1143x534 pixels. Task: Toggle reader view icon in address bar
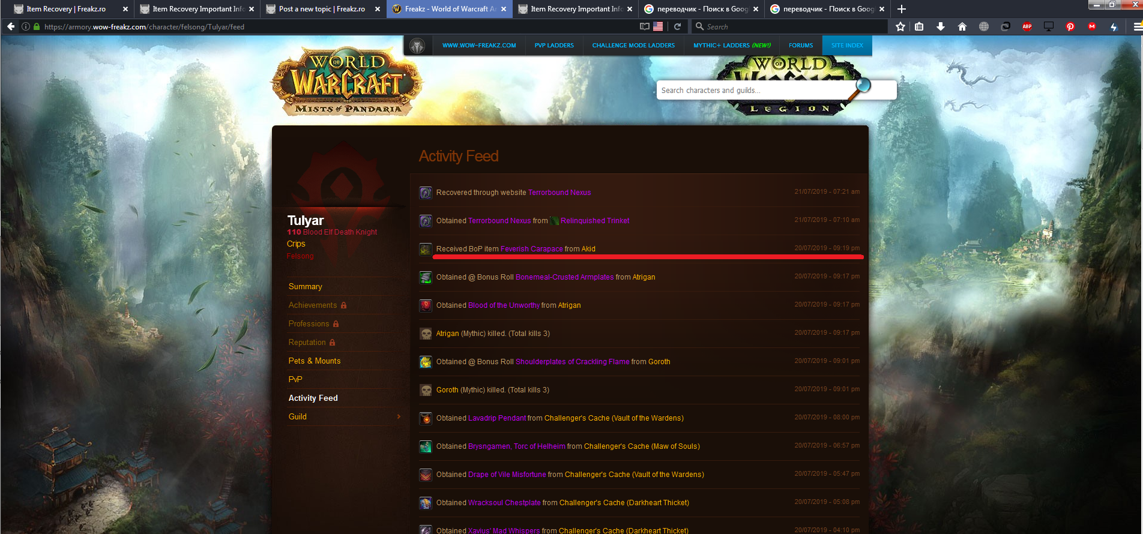(x=644, y=26)
